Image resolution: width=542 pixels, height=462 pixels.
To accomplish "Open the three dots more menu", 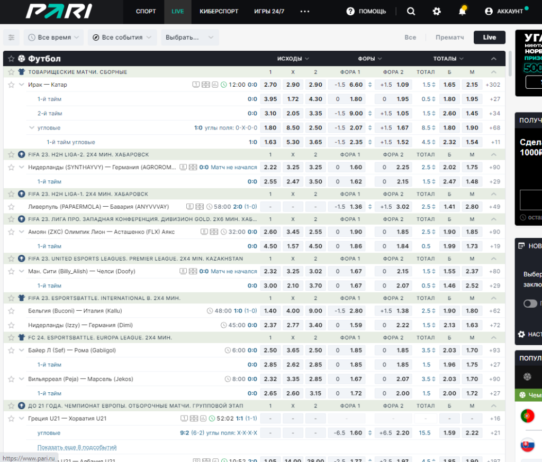I will pyautogui.click(x=304, y=12).
